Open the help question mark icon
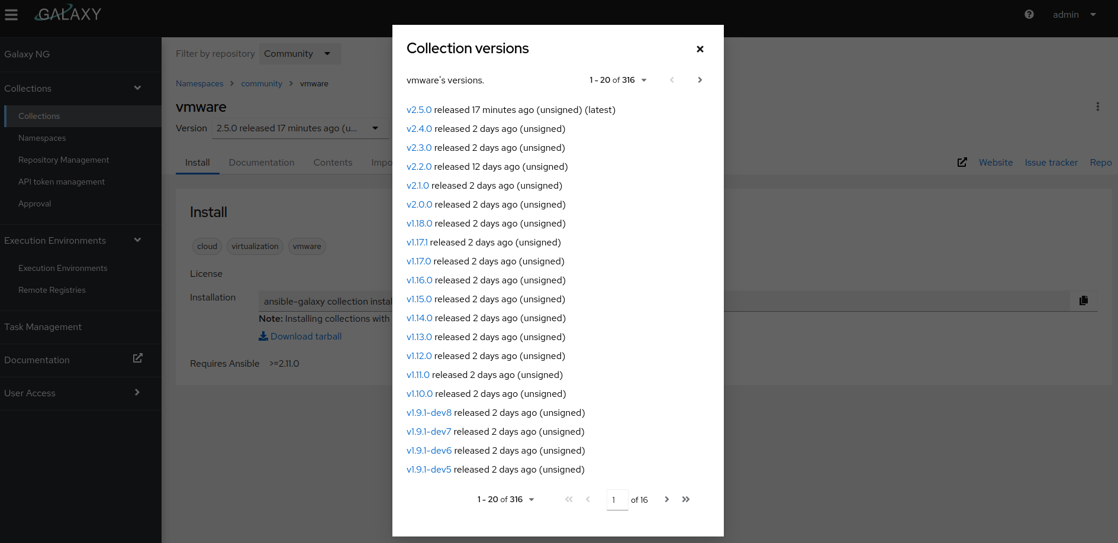Image resolution: width=1118 pixels, height=543 pixels. [x=1029, y=14]
